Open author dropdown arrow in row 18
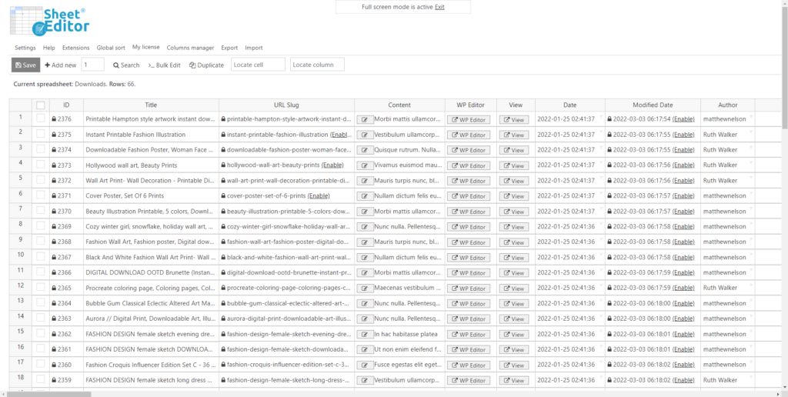 point(751,378)
